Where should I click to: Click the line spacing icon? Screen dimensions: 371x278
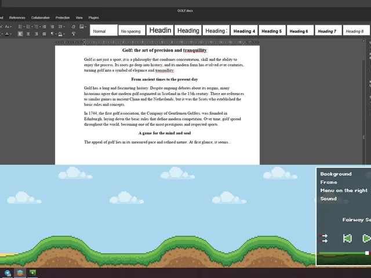pos(60,27)
